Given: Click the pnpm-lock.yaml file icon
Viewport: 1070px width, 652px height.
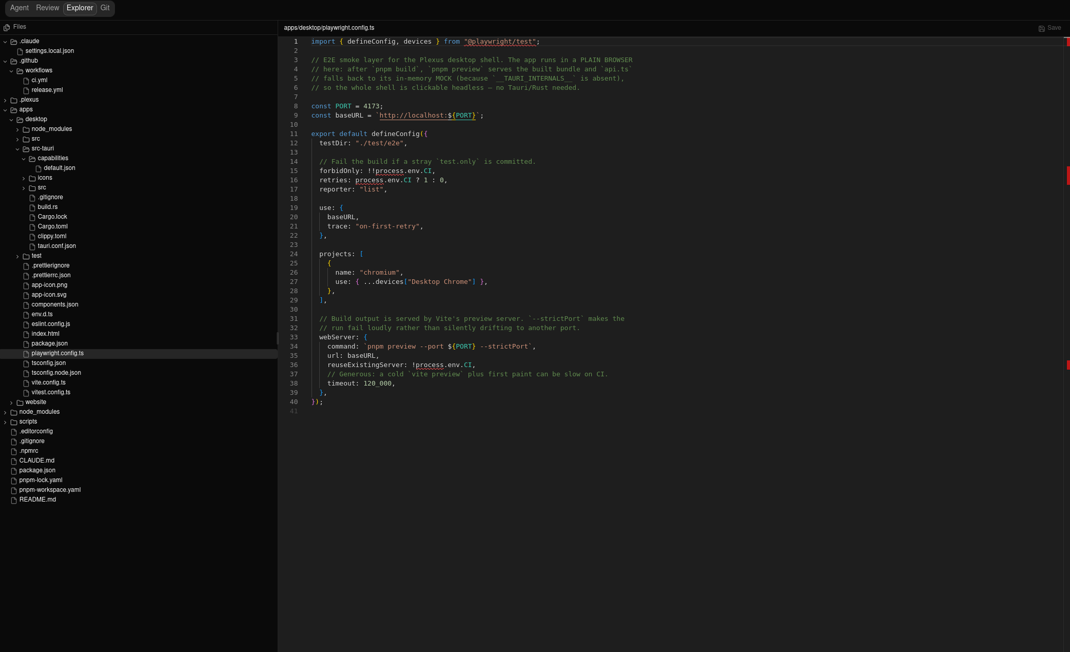Looking at the screenshot, I should pos(14,480).
